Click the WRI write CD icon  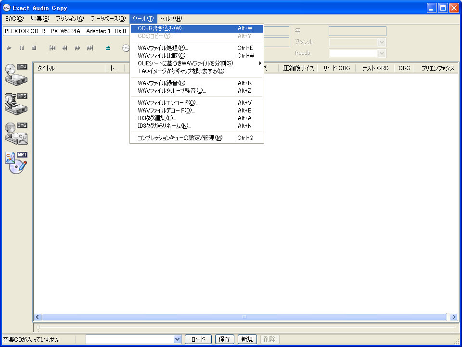[16, 162]
